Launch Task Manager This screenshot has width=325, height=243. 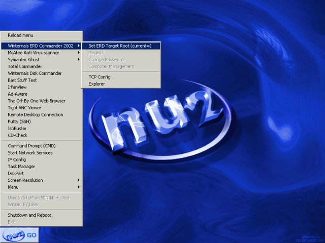(x=42, y=167)
